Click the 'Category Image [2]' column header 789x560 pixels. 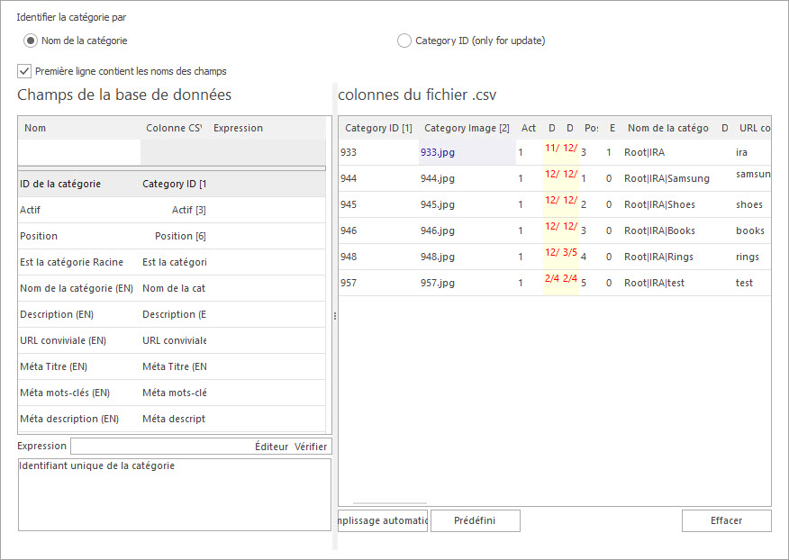[467, 128]
